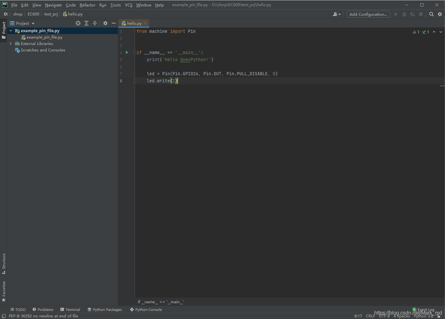This screenshot has width=445, height=319.
Task: Open the user account icon dropdown
Action: click(337, 14)
